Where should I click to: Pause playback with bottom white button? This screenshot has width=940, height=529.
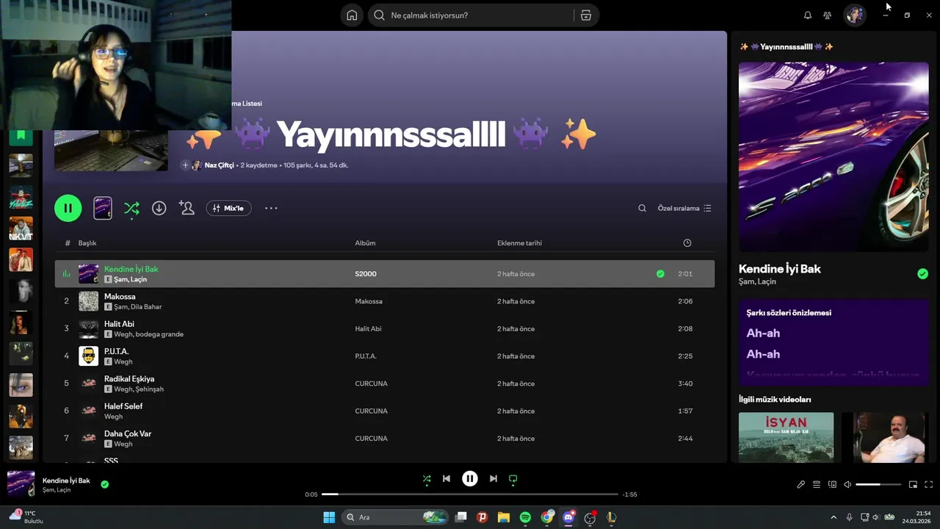(x=470, y=479)
